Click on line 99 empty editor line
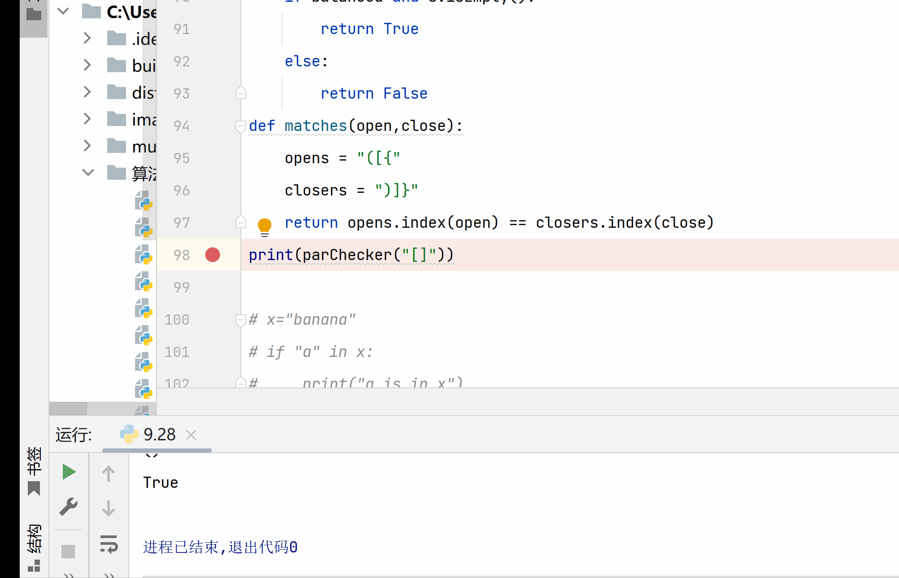 coord(449,287)
